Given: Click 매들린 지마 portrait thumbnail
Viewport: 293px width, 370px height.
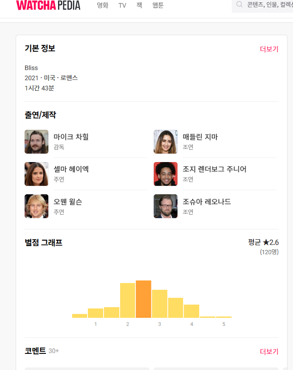Looking at the screenshot, I should [166, 142].
